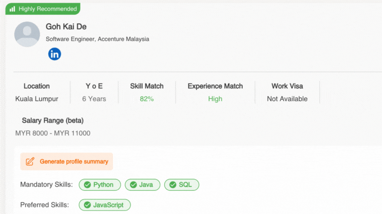The height and width of the screenshot is (214, 382).
Task: Click the SQL skill checkmark icon
Action: coord(173,185)
